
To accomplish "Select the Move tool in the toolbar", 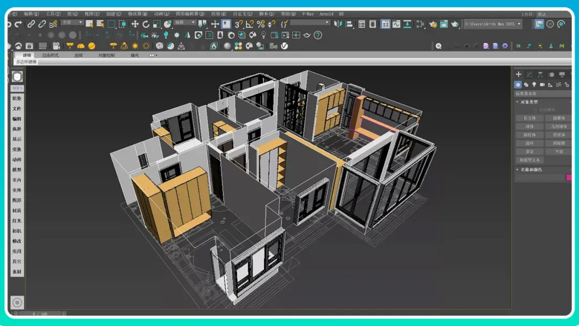I will pos(135,24).
